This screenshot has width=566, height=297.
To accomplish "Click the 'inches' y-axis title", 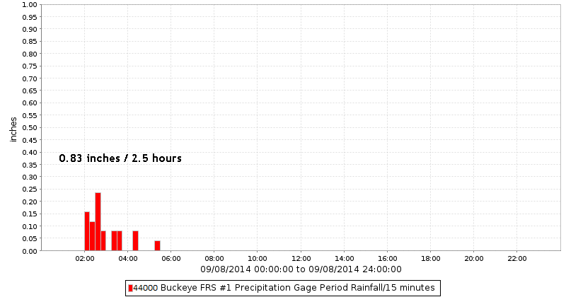I will click(13, 129).
